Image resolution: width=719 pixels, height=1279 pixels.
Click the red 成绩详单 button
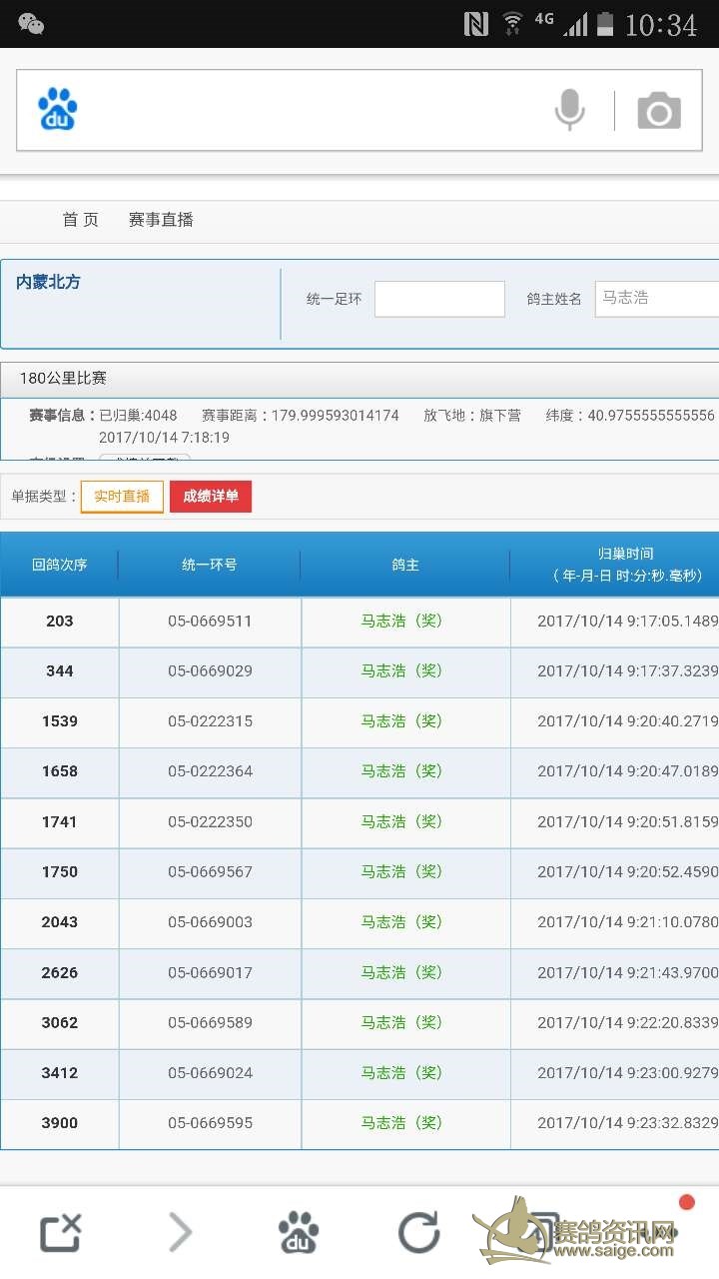[211, 497]
